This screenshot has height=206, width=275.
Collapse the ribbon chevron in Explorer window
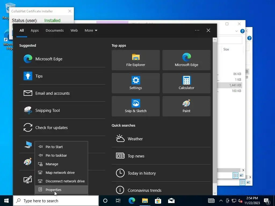(236, 31)
